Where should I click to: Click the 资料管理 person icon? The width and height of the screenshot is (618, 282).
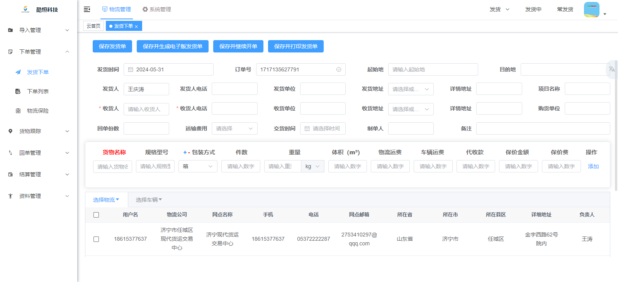10,196
